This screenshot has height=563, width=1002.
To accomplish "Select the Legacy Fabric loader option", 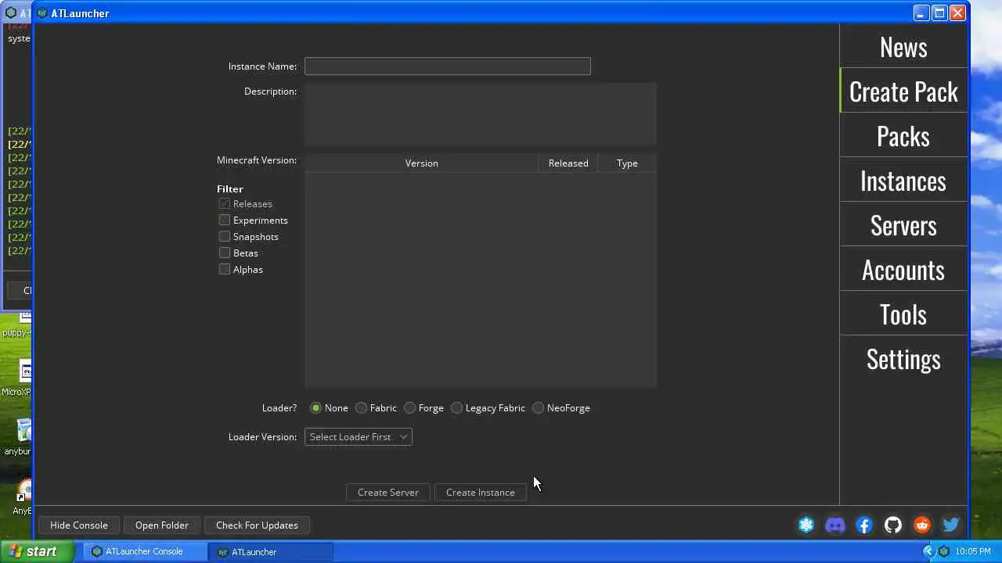I will 456,408.
